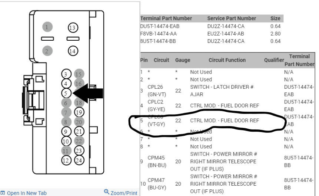Click service part EU2Z-14474-AB

point(226,34)
